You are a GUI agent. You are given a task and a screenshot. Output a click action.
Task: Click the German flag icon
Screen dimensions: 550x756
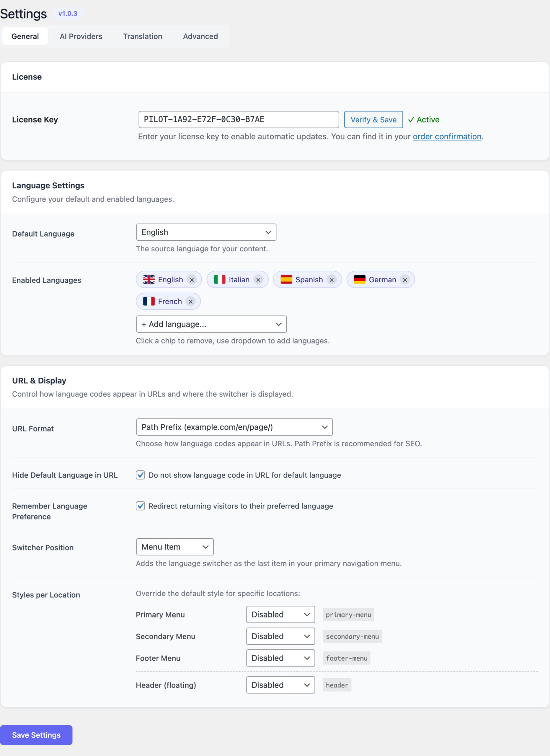coord(360,279)
